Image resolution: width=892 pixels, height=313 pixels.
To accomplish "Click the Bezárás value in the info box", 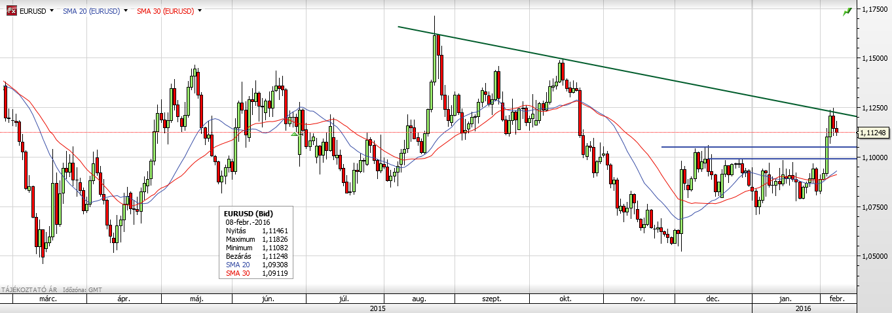I will [275, 256].
